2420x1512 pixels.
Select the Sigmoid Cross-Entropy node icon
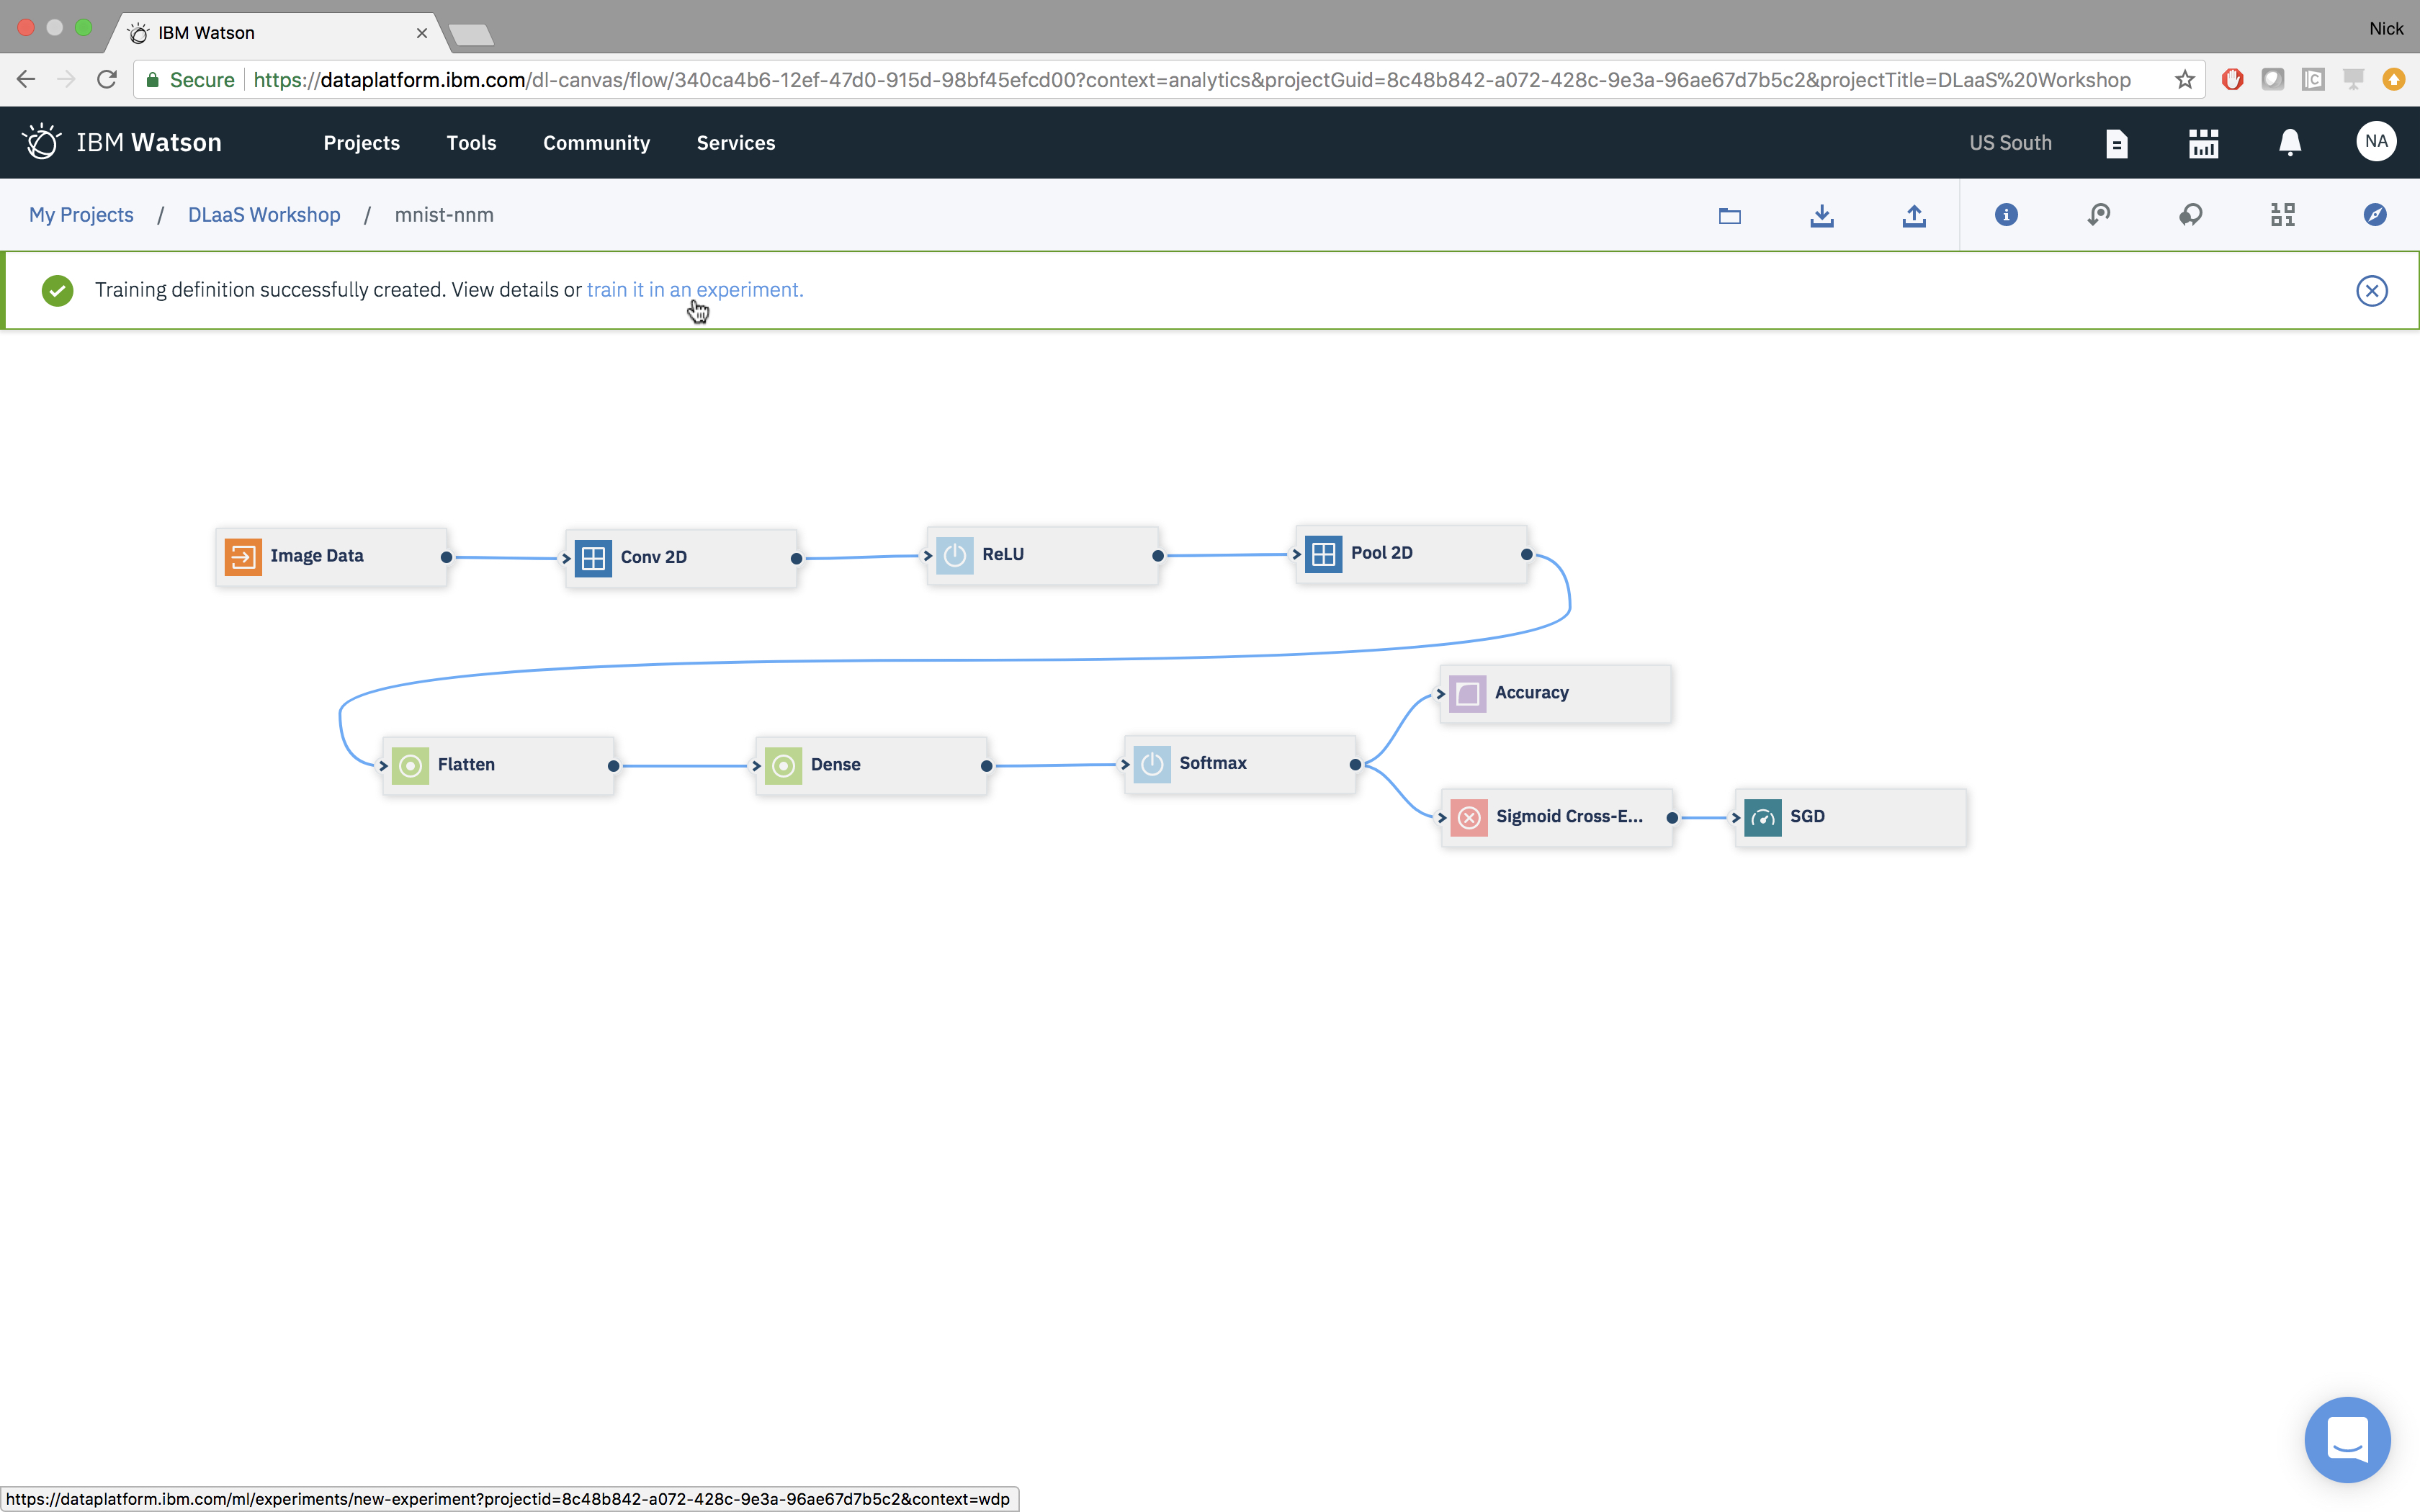click(1469, 818)
